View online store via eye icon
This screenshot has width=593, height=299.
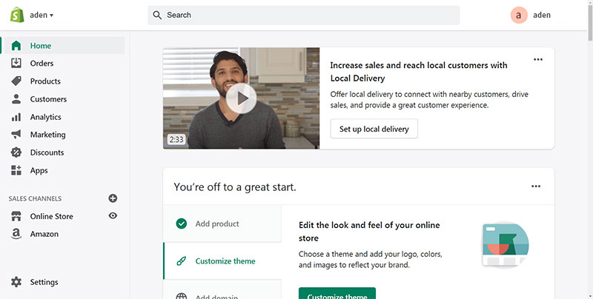pos(113,215)
